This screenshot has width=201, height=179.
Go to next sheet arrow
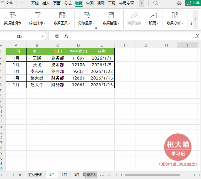14,175
